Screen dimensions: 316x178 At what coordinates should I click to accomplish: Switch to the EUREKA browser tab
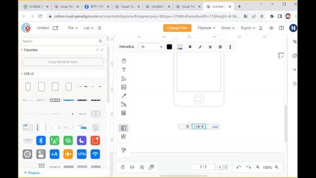tap(36, 6)
